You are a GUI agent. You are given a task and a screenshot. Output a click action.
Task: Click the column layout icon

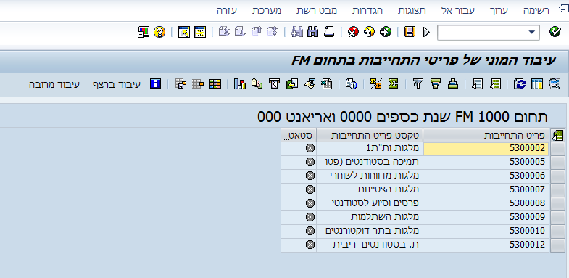(x=537, y=84)
